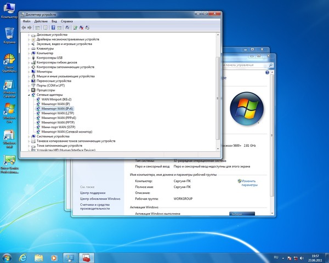Select WAN Miniport (IKEv2) adapter
329x263 pixels.
[56, 99]
